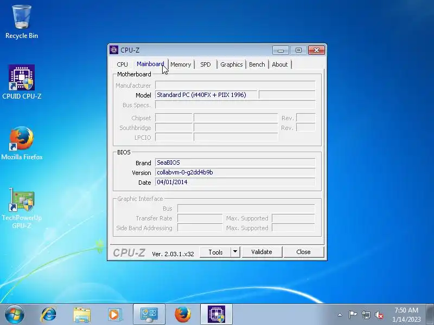Viewport: 434px width, 325px height.
Task: Click the CPU-Z taskbar button
Action: [x=216, y=315]
